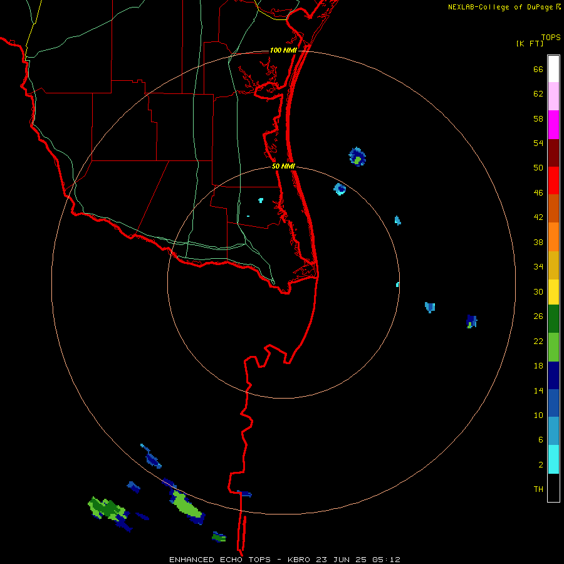Click the '62' legend value
564x564 pixels.
tap(538, 94)
